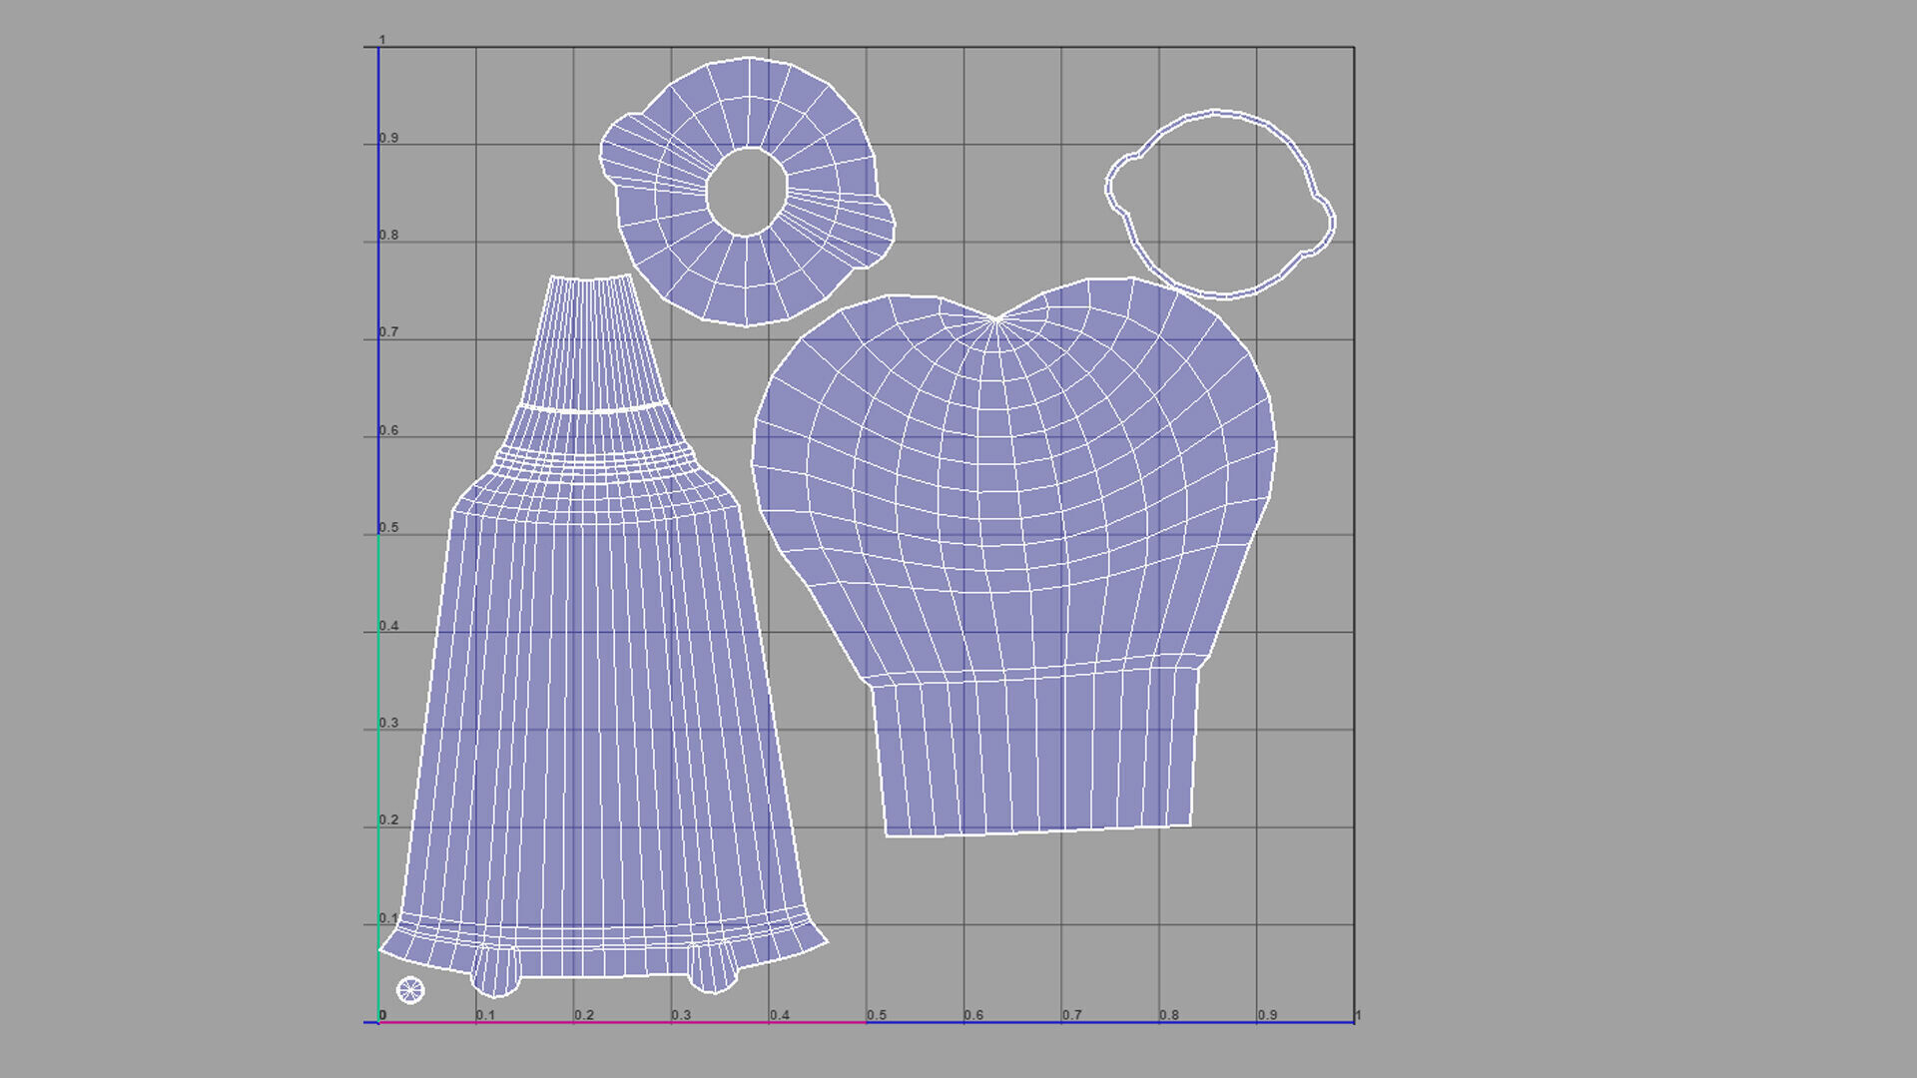Click the 0.1 label on the horizontal U axis
This screenshot has height=1078, width=1917.
coord(485,1015)
